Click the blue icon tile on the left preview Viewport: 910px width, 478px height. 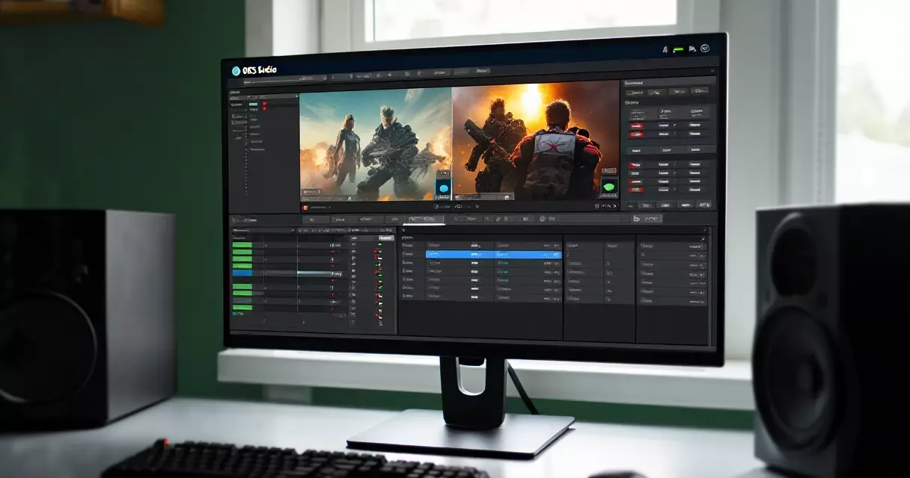(x=443, y=187)
